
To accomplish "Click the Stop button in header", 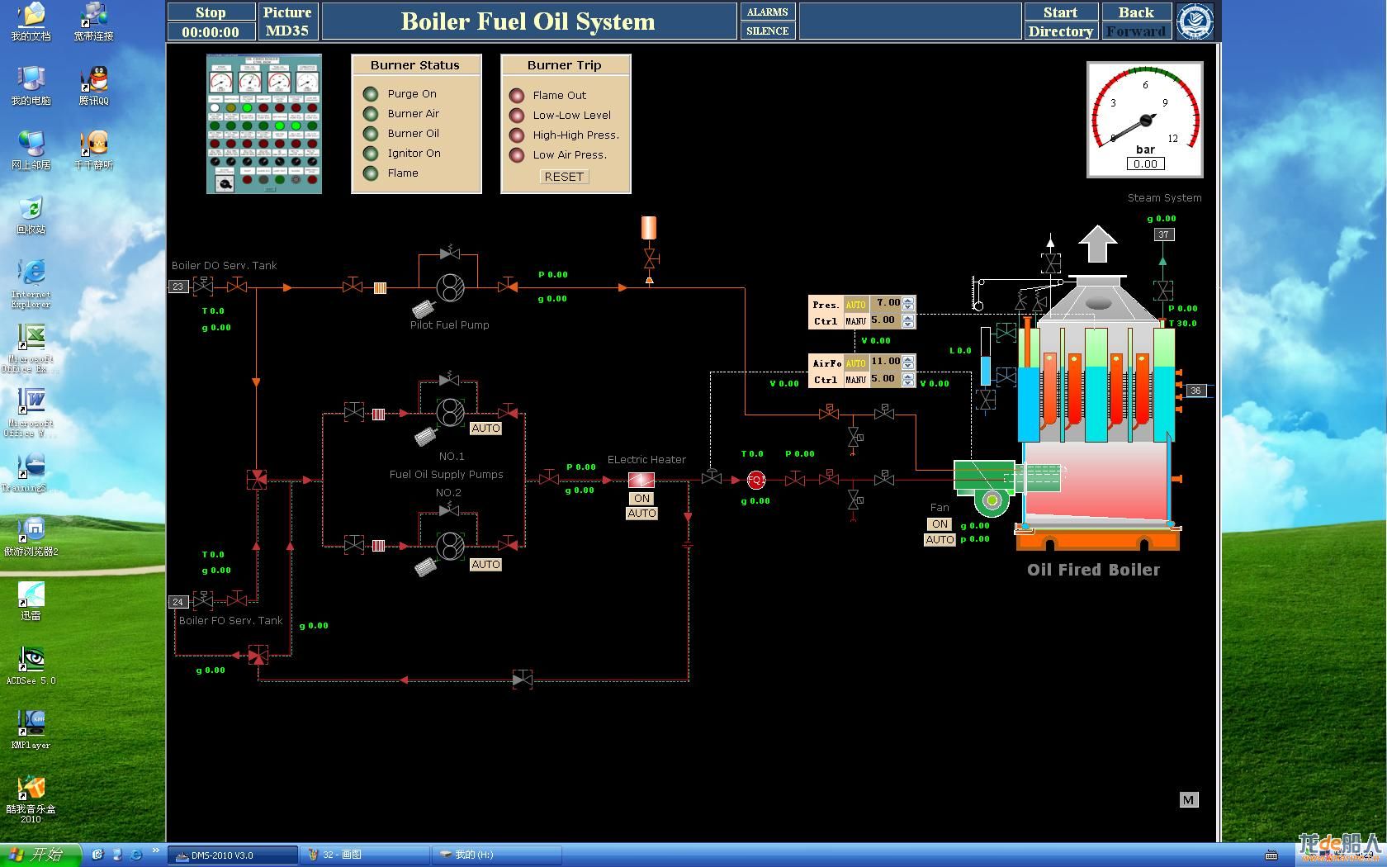I will click(x=211, y=12).
